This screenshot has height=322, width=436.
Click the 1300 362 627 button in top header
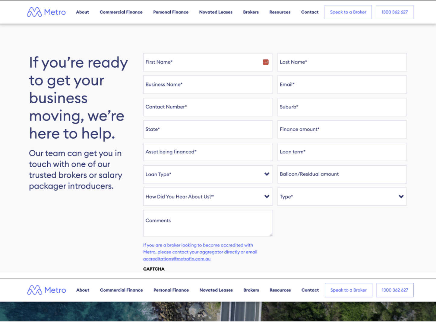(394, 12)
